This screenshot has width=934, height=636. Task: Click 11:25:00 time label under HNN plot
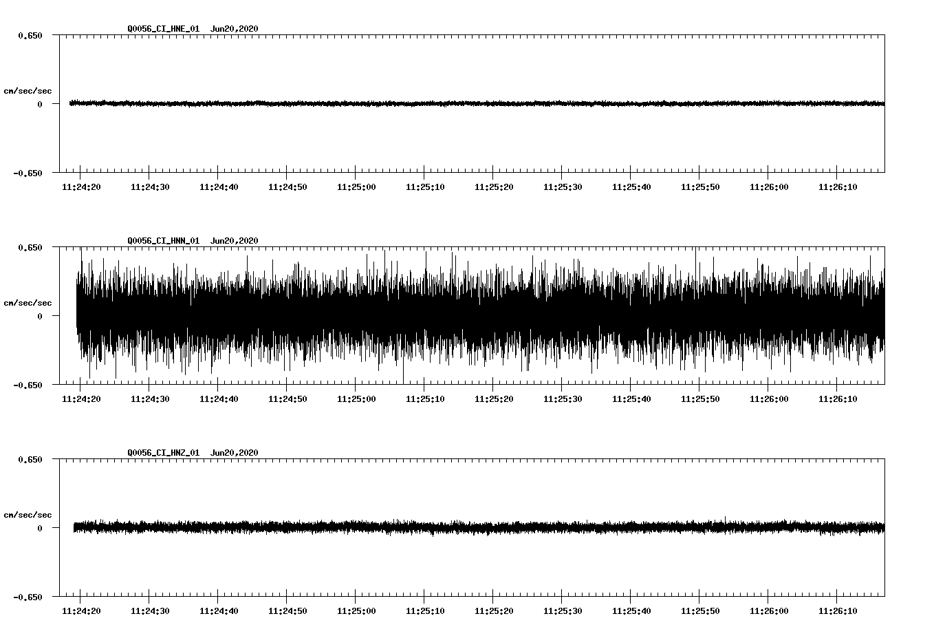pyautogui.click(x=356, y=399)
